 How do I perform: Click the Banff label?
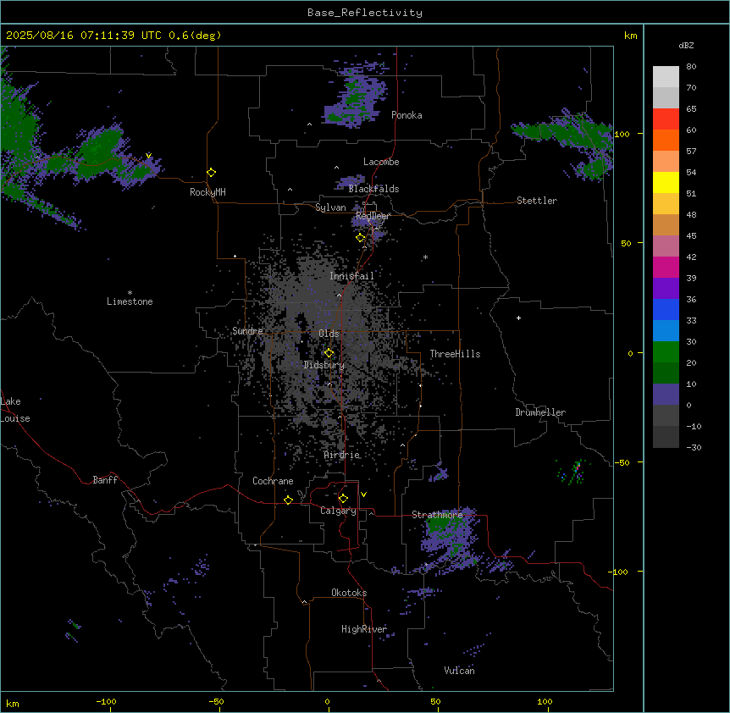tap(105, 480)
